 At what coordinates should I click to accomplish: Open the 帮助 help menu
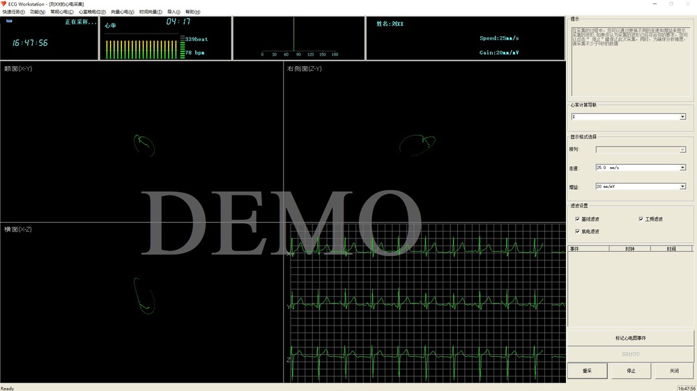[192, 12]
